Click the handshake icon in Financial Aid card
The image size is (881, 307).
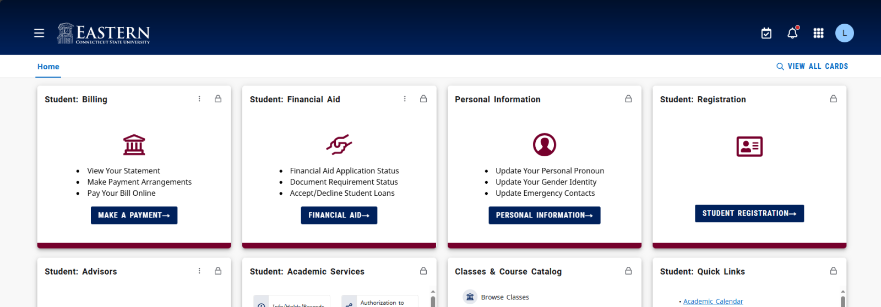(x=339, y=145)
